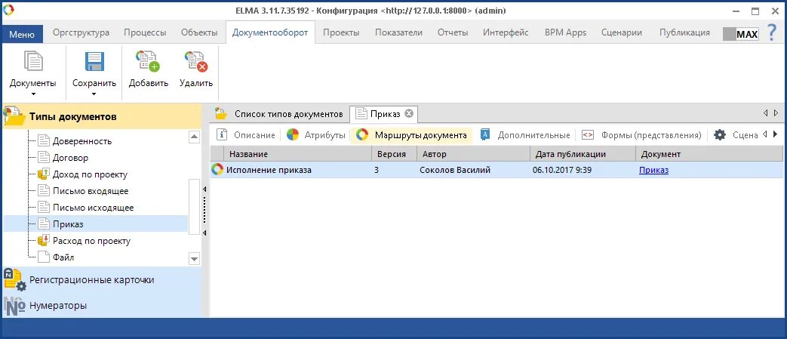Switch to the Показатели ribbon tab
The height and width of the screenshot is (339, 787).
click(x=398, y=32)
